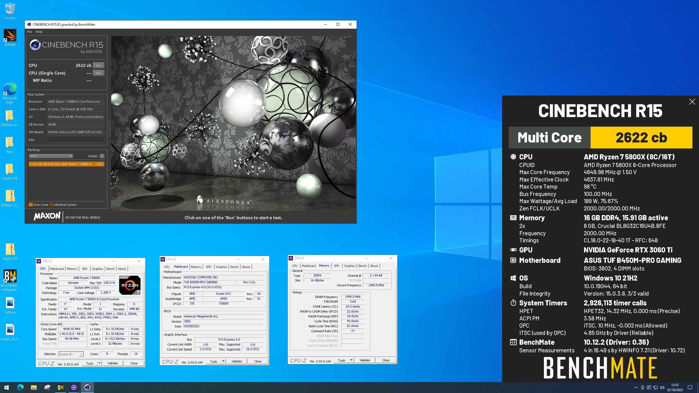The height and width of the screenshot is (393, 699).
Task: Open Tools dropdown arrow in right CPU-Z
Action: coord(352,360)
